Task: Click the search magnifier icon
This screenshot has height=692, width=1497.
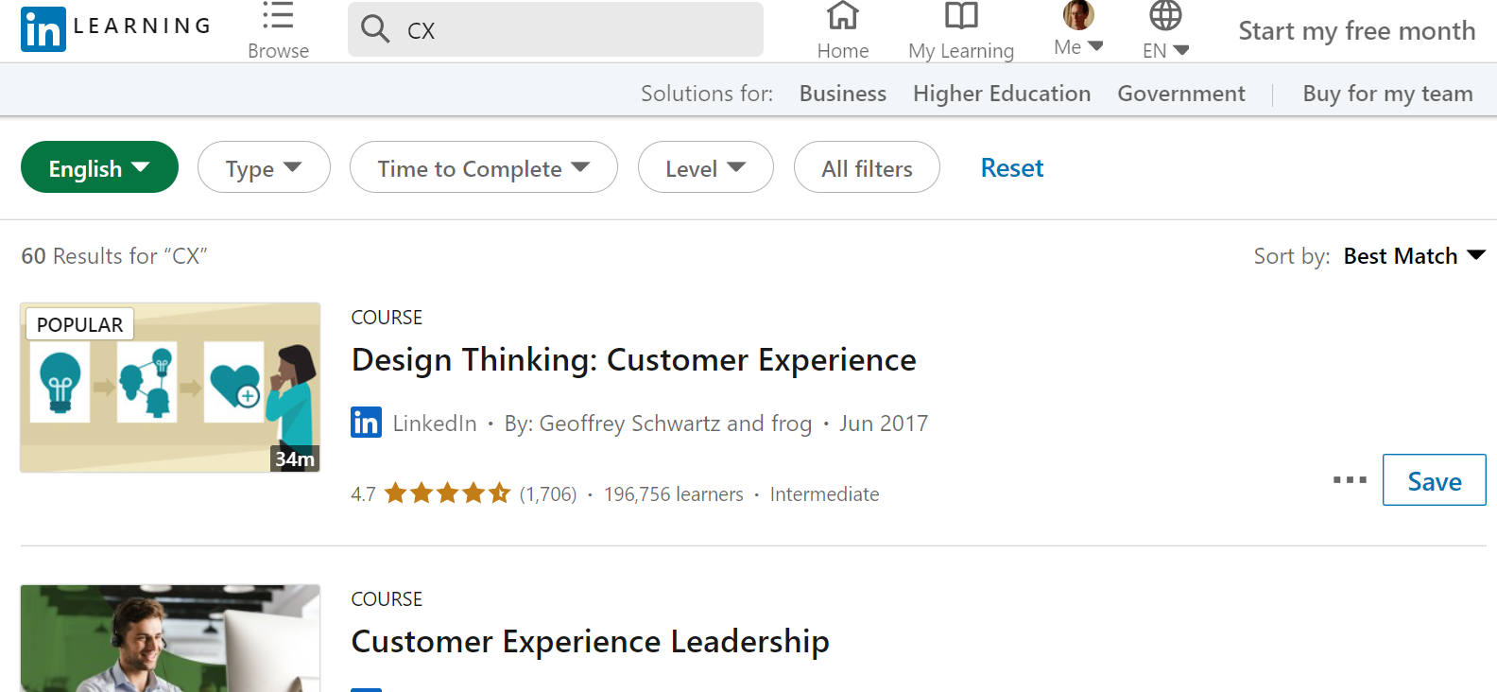Action: (375, 29)
